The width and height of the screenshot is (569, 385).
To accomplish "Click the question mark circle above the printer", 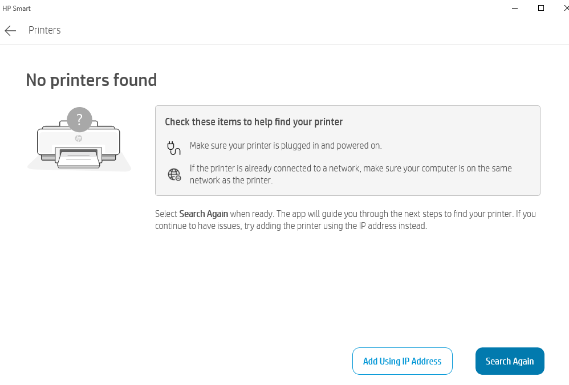I will click(x=79, y=120).
